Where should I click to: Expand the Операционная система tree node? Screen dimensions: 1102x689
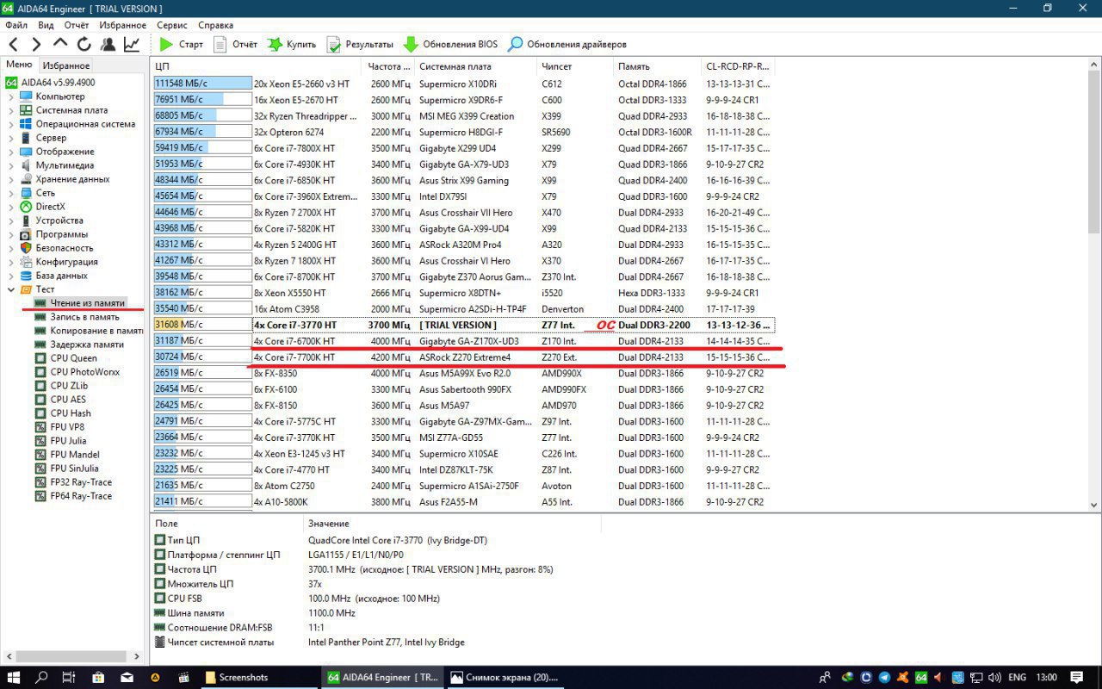11,124
